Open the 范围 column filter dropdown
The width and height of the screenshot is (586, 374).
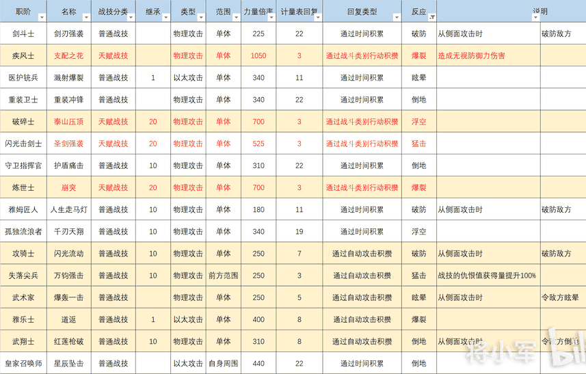tap(236, 18)
